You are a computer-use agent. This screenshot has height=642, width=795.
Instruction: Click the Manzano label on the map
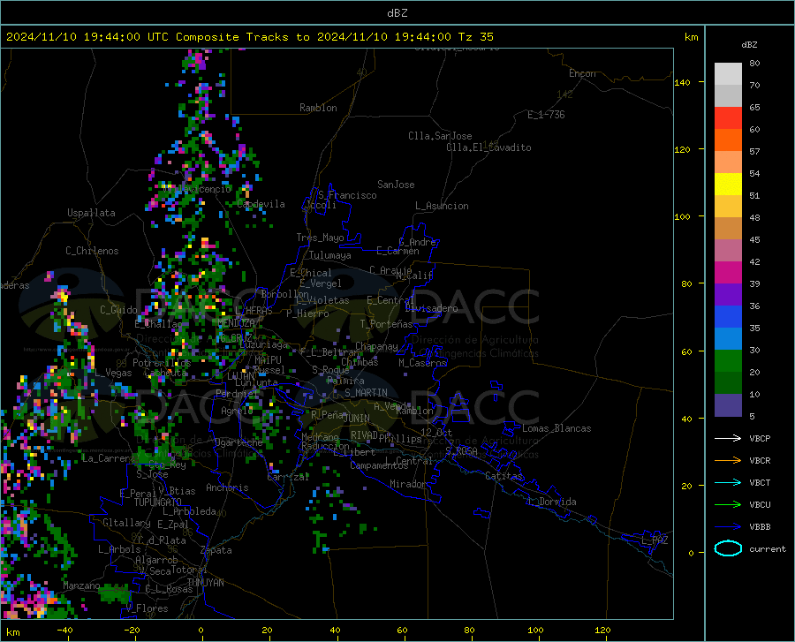(81, 585)
